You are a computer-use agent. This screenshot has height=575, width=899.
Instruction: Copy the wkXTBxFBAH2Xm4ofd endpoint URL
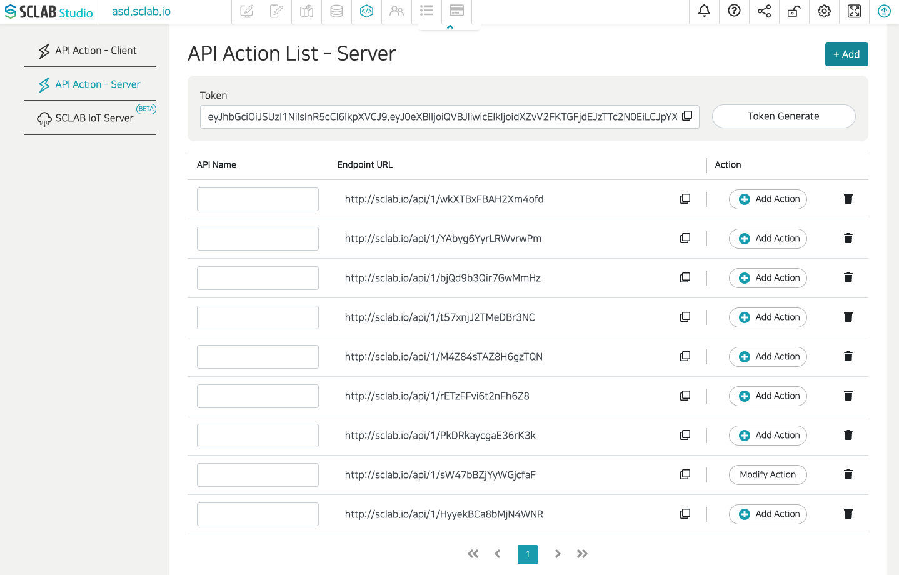685,199
